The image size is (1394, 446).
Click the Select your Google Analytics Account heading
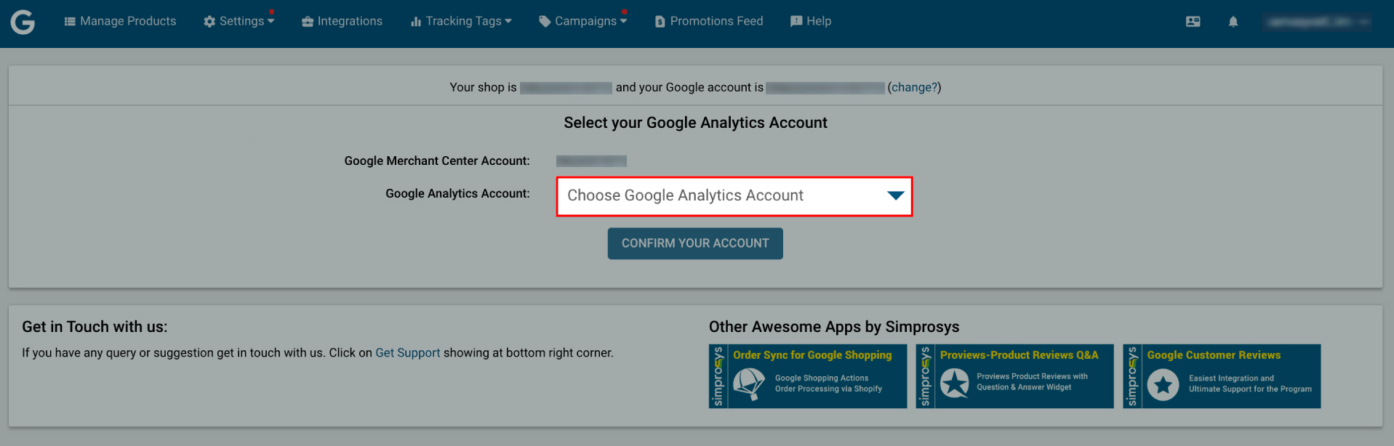pyautogui.click(x=696, y=123)
